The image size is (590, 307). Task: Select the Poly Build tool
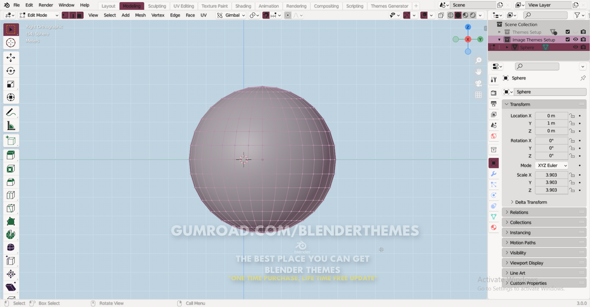pos(11,221)
